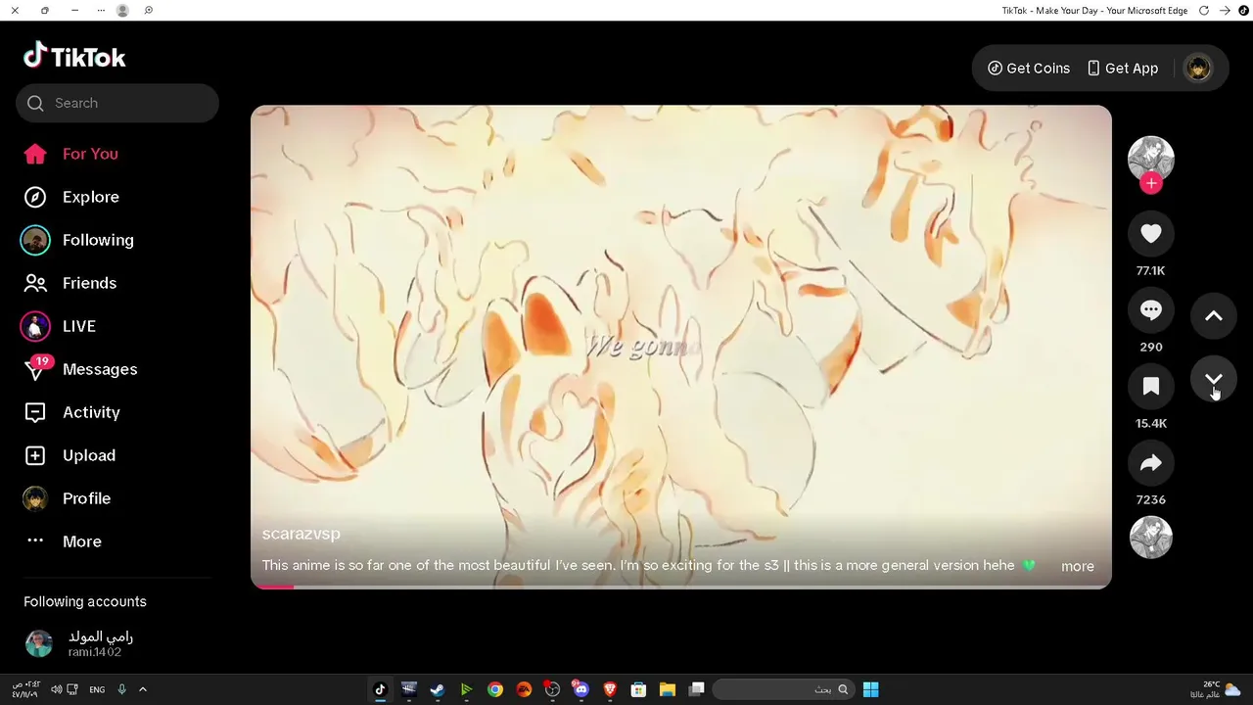
Task: Open the three-dots menu in title bar
Action: click(x=102, y=10)
